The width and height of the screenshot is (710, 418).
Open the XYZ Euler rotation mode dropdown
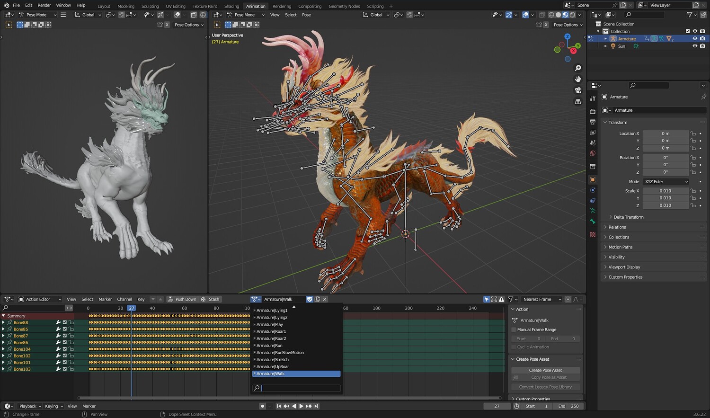[x=666, y=182]
